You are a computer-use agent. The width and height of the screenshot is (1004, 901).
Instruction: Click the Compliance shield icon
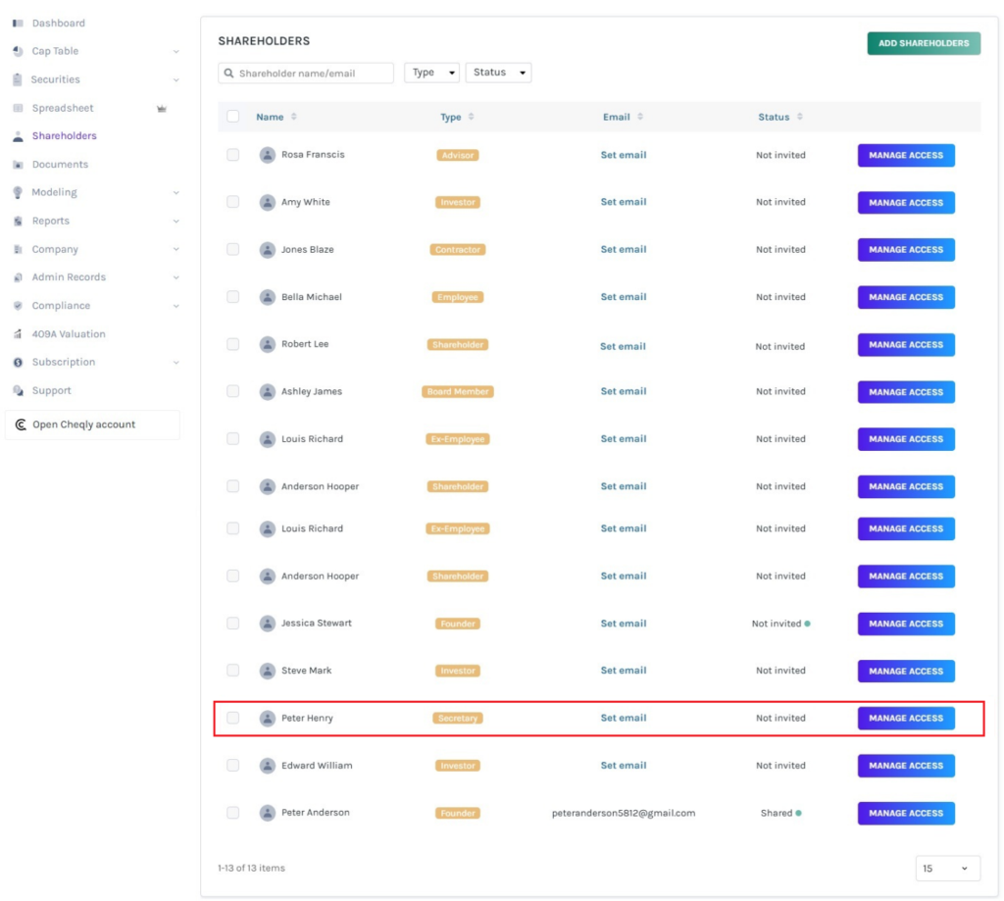[x=18, y=306]
